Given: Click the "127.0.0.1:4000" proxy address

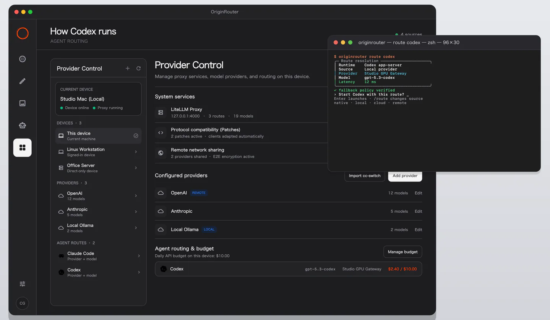Looking at the screenshot, I should point(185,116).
